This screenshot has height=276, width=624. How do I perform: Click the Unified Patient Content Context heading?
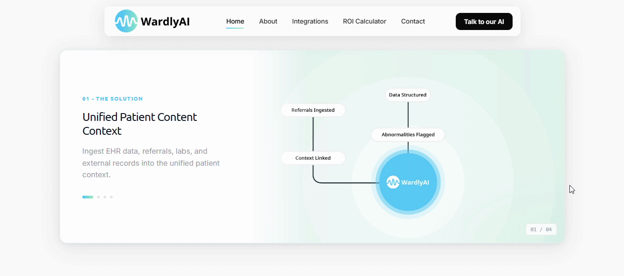point(140,124)
